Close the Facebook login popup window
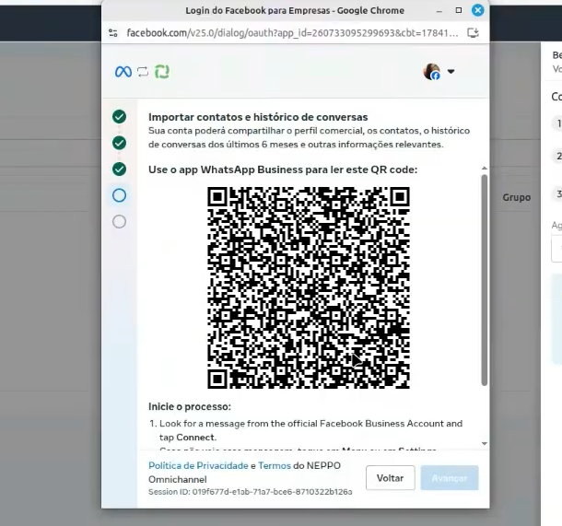The image size is (562, 526). coord(478,10)
